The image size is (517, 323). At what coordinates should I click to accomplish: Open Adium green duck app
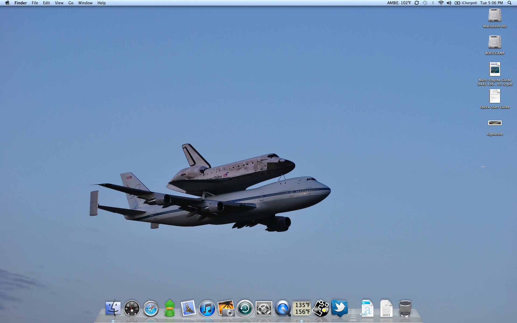169,308
